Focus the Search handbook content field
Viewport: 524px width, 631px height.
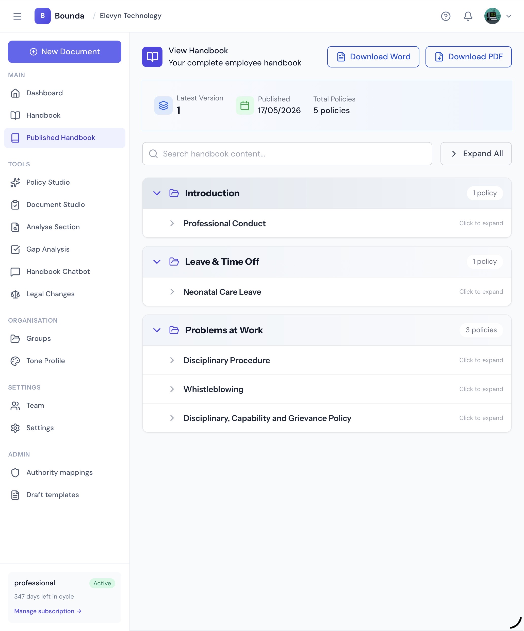(287, 154)
